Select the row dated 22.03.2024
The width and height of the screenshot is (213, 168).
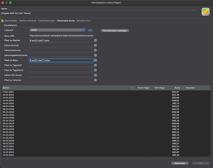(x=106, y=135)
